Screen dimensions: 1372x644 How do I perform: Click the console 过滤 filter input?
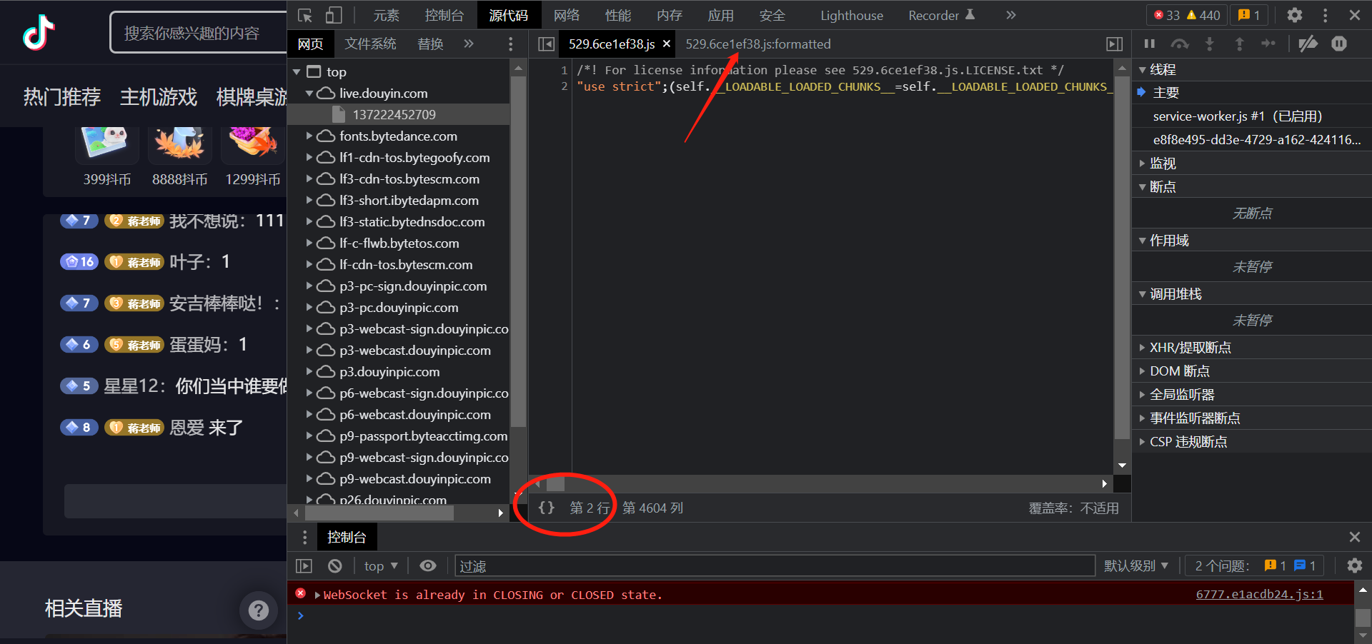click(x=775, y=566)
